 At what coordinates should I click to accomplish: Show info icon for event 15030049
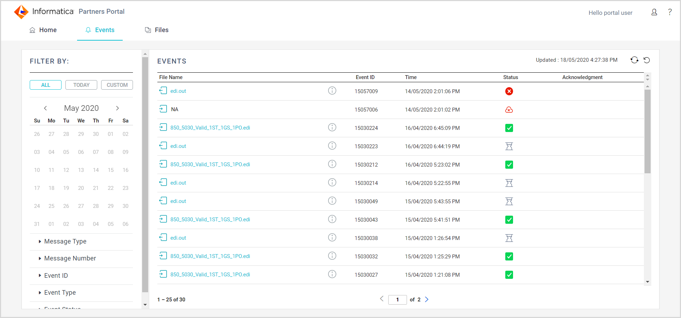(x=332, y=201)
